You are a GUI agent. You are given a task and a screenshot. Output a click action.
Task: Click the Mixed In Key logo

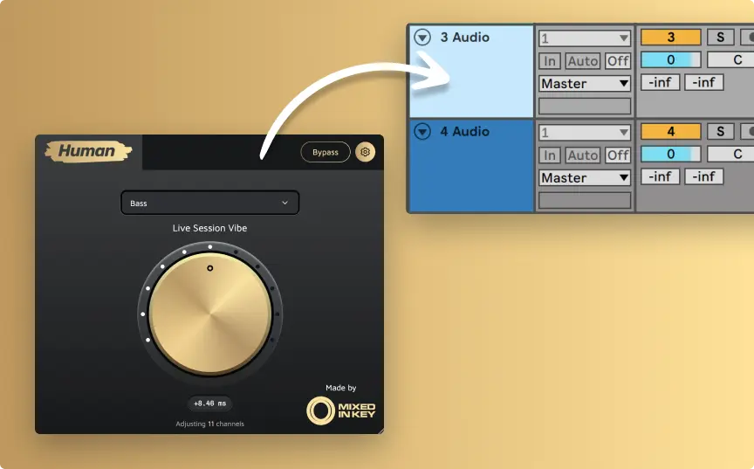pyautogui.click(x=341, y=410)
